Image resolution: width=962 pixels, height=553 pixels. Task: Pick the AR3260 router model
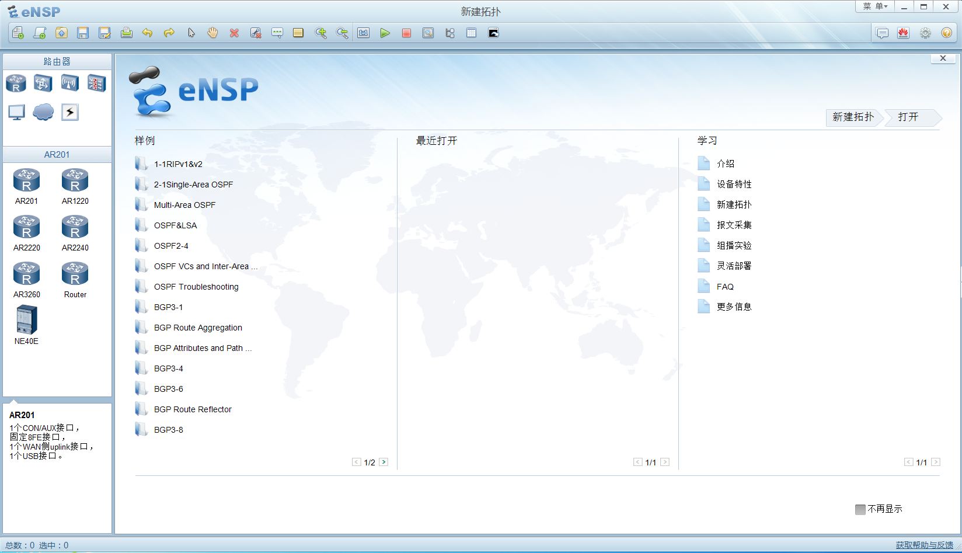pyautogui.click(x=27, y=280)
